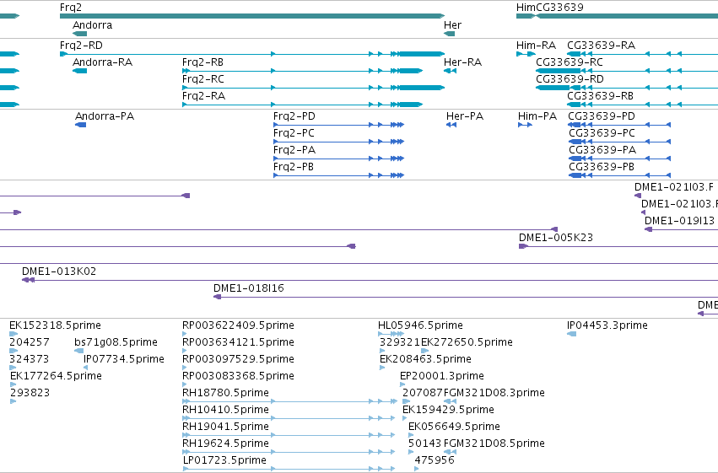Select the Frq2-PB protein label

[x=294, y=167]
